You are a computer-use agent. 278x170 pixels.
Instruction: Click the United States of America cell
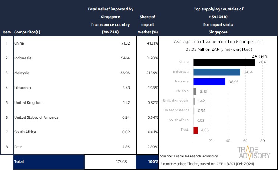point(36,117)
